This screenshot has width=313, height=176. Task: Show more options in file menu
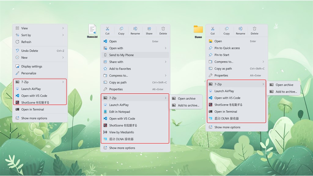tap(135, 148)
